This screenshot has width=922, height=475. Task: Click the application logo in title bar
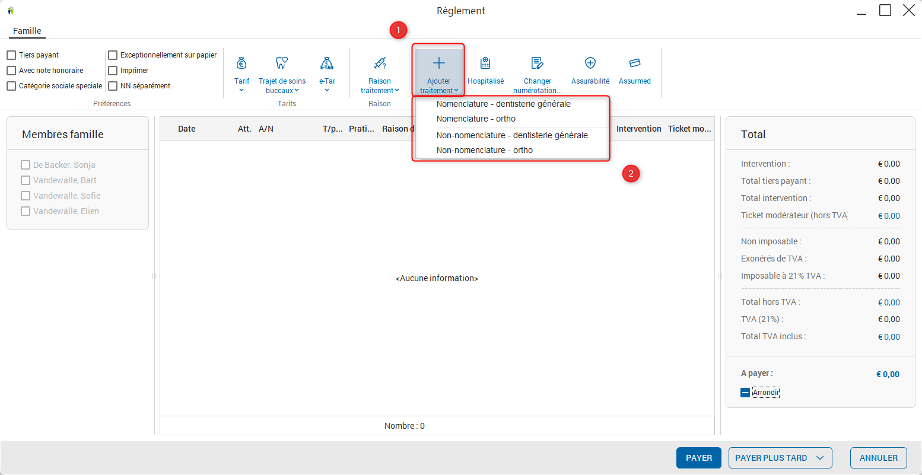(x=11, y=11)
